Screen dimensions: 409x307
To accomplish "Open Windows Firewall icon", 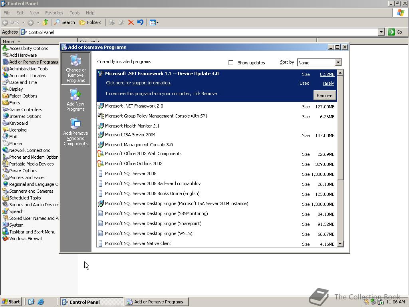I will [6, 238].
